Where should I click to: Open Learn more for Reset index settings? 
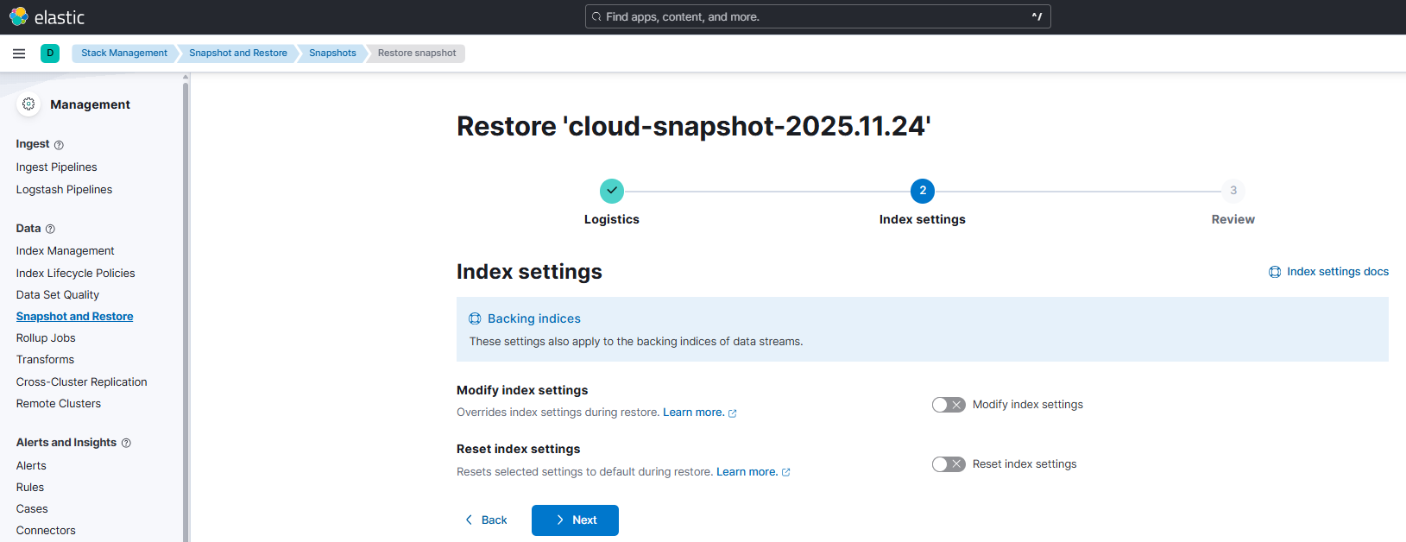point(747,472)
